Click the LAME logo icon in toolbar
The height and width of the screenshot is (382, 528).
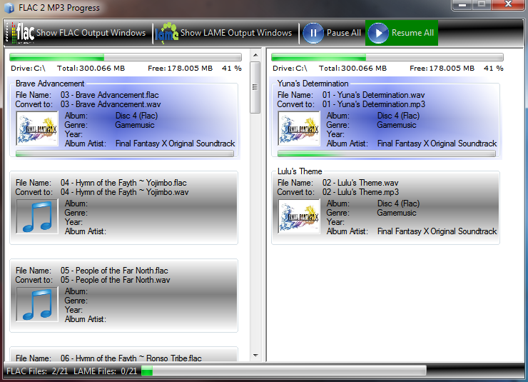coord(167,34)
